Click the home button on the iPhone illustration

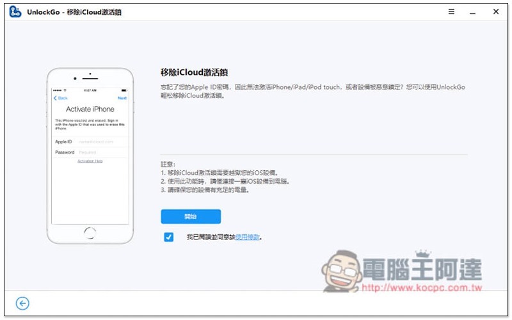tap(90, 233)
